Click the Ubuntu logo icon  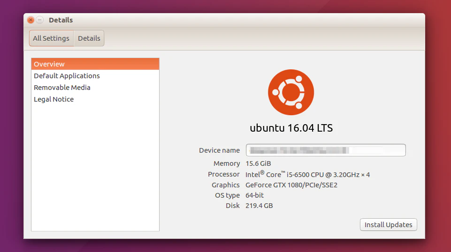pyautogui.click(x=291, y=92)
